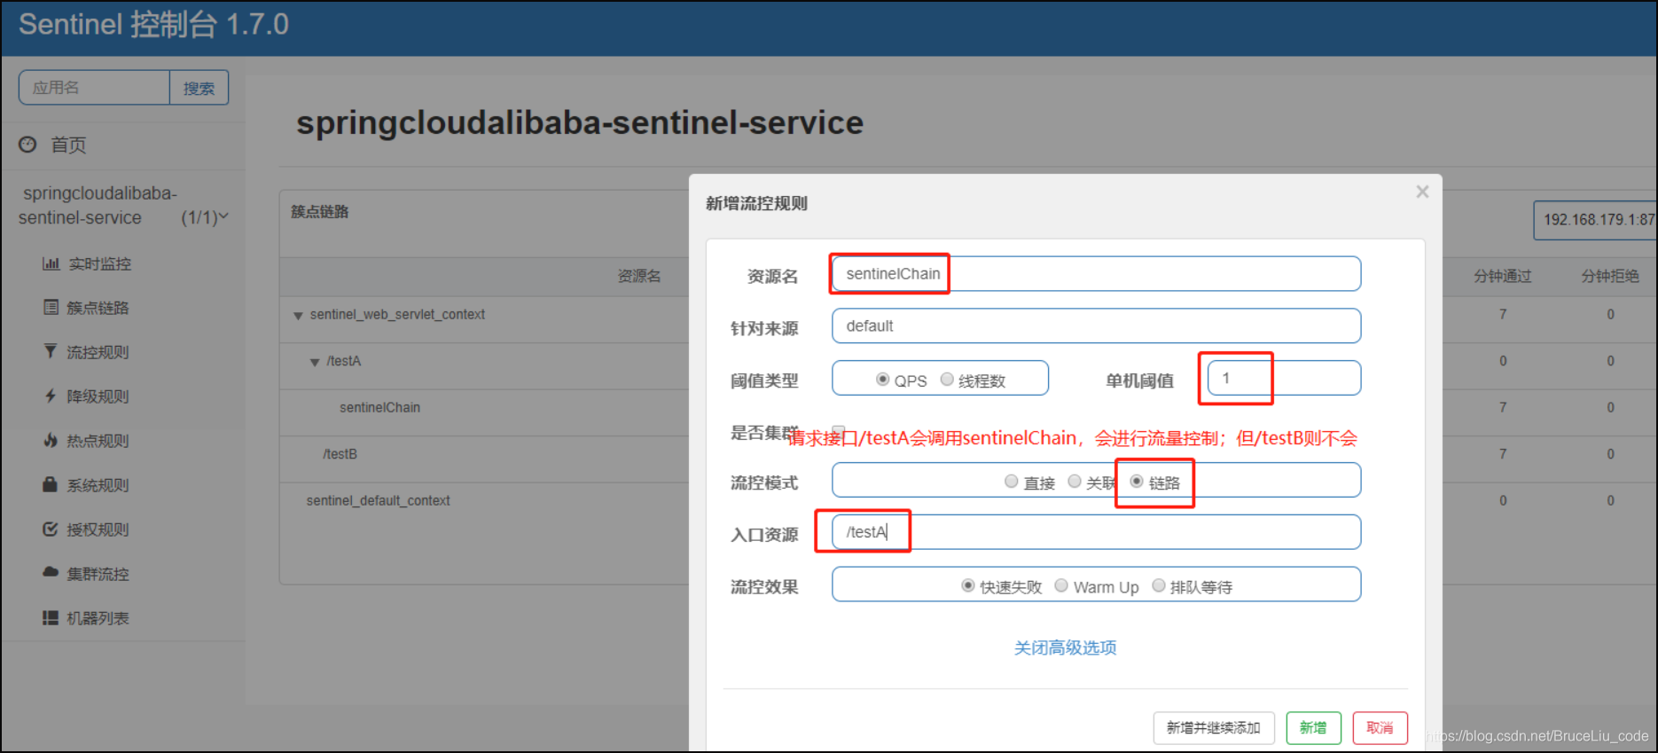The height and width of the screenshot is (753, 1658).
Task: Click the 分钟通过 column header
Action: click(x=1502, y=276)
